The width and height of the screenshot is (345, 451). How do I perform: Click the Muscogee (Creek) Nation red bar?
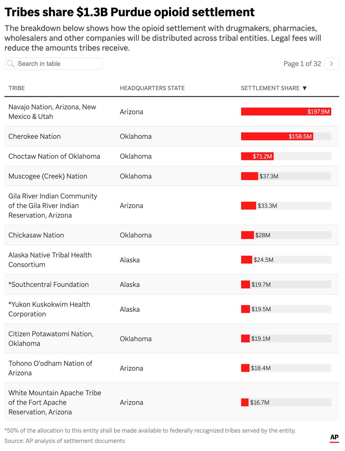click(x=249, y=176)
